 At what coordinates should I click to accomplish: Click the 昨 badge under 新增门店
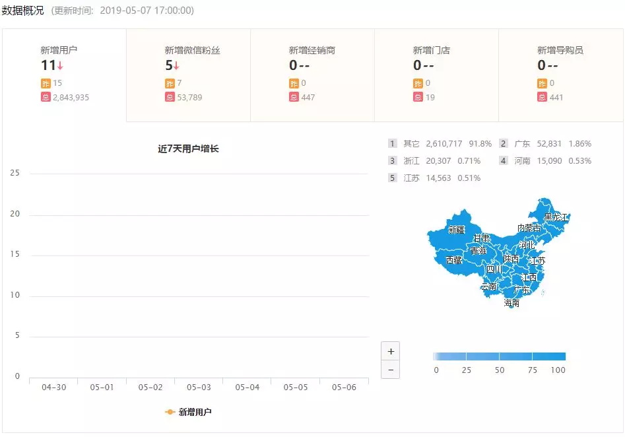pyautogui.click(x=418, y=83)
